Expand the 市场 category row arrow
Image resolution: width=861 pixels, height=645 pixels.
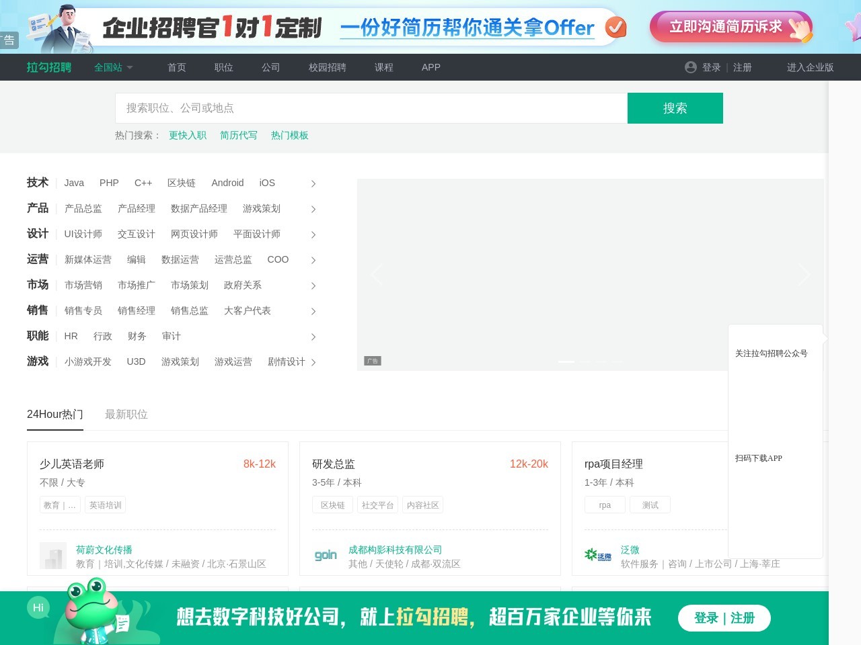(x=313, y=286)
